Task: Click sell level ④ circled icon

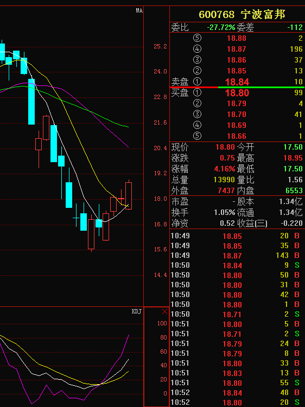Action: [x=197, y=49]
